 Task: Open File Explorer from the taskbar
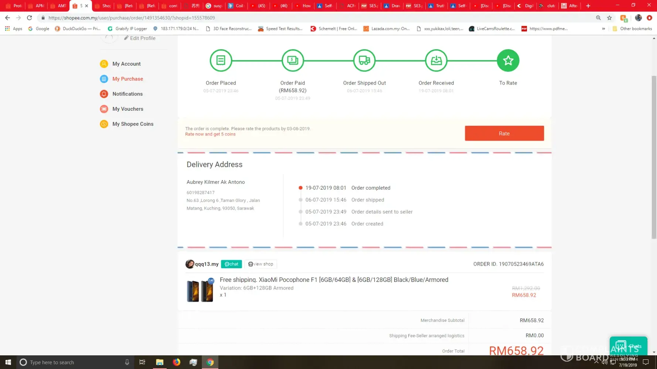pos(160,362)
